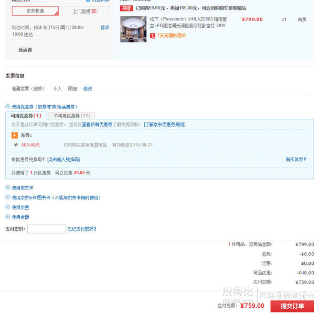The width and height of the screenshot is (320, 313).
Task: Click the 500-40元 coupon label
Action: tap(30, 145)
